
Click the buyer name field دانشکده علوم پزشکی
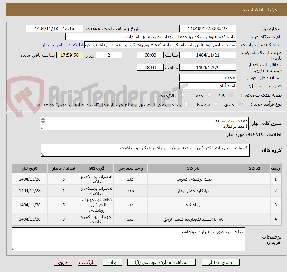click(150, 37)
